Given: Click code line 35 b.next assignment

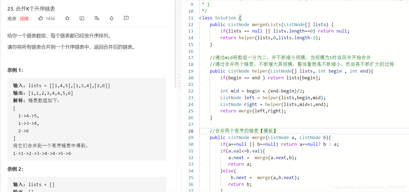Looking at the screenshot, I should [x=265, y=177].
